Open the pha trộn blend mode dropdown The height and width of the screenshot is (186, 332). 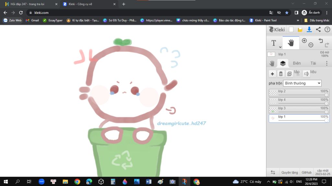pos(302,83)
